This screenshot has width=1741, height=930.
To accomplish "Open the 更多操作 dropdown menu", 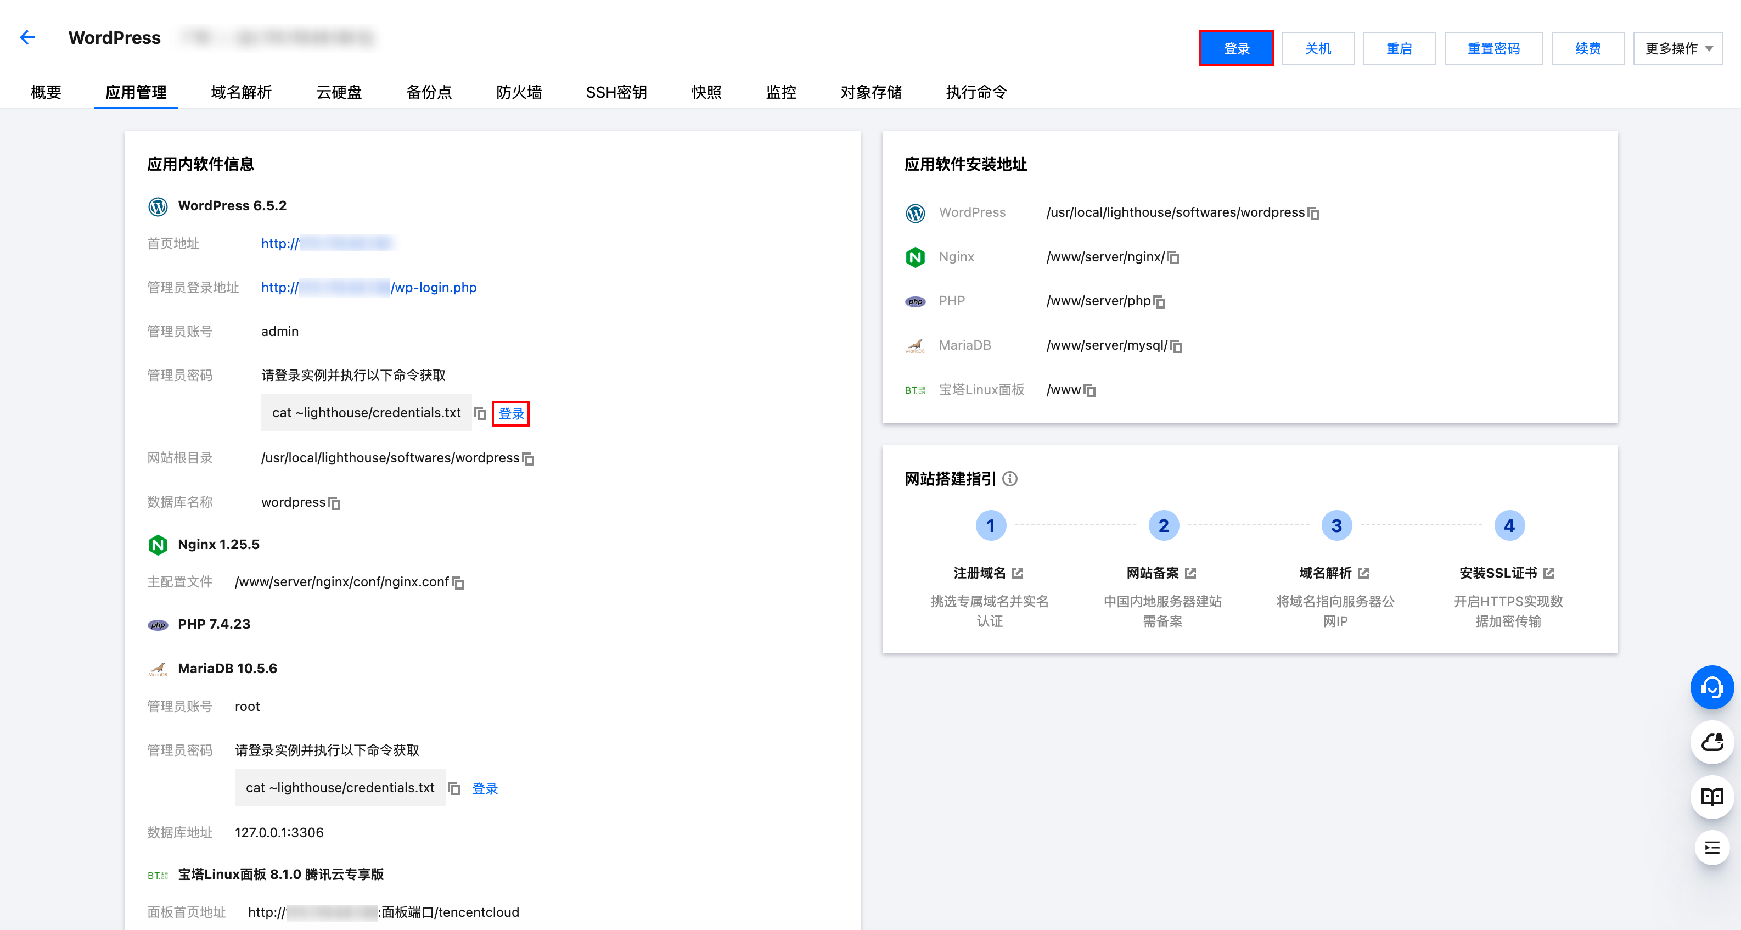I will [x=1678, y=48].
